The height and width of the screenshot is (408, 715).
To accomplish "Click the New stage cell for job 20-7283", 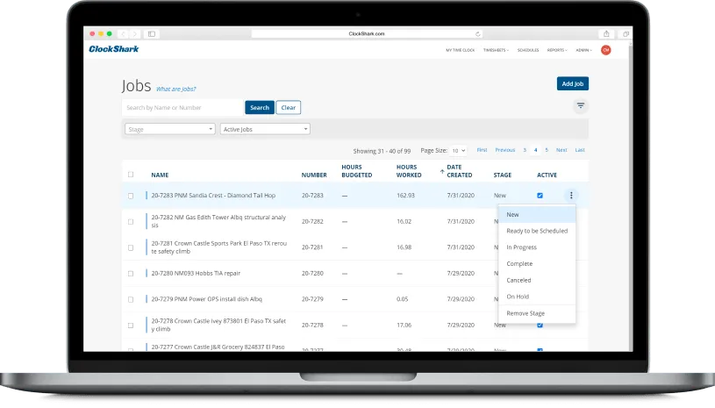I will click(x=500, y=195).
